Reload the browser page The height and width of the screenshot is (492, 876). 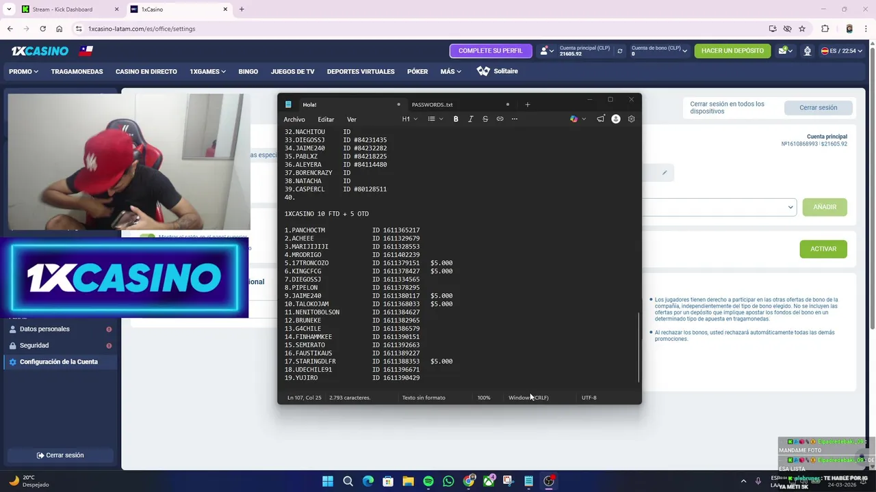[x=42, y=29]
